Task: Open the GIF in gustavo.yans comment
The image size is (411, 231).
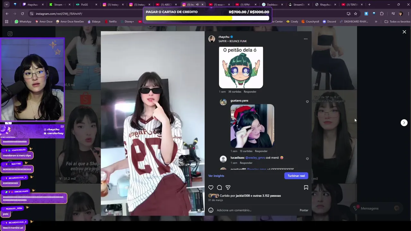Action: tap(252, 126)
